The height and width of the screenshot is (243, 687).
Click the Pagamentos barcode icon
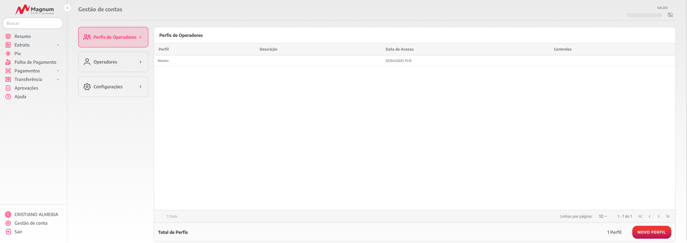pyautogui.click(x=8, y=71)
